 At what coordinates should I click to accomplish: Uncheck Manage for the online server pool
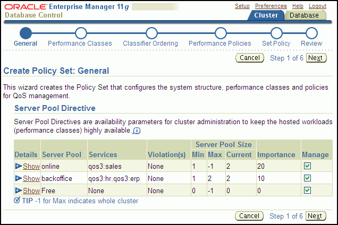(308, 166)
